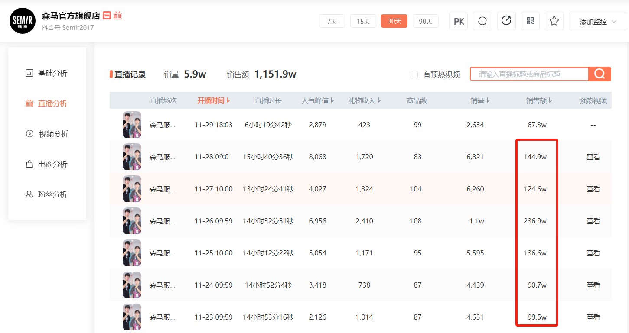629x333 pixels.
Task: Open 森马服... title in the 11-29 row
Action: 163,125
